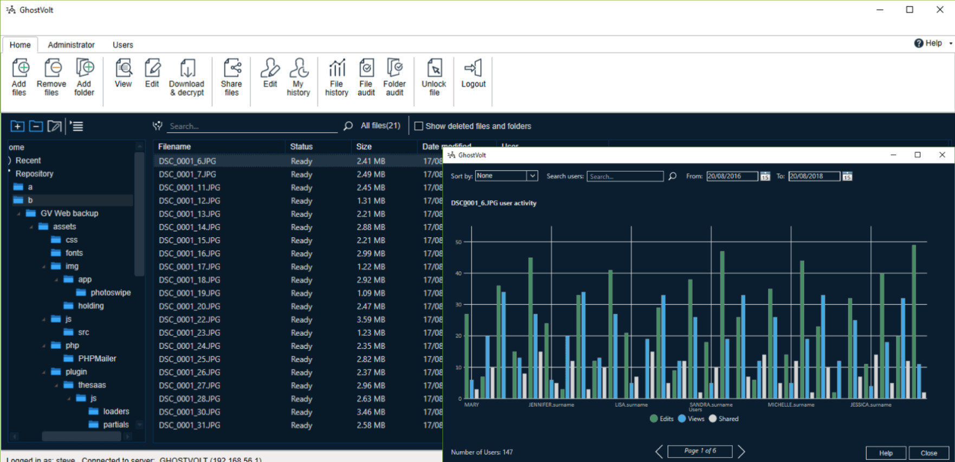This screenshot has width=955, height=462.
Task: Collapse the GV Web backup folder
Action: point(19,214)
